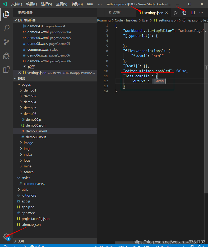Switch to the 设置 editor tab

[x=117, y=13]
